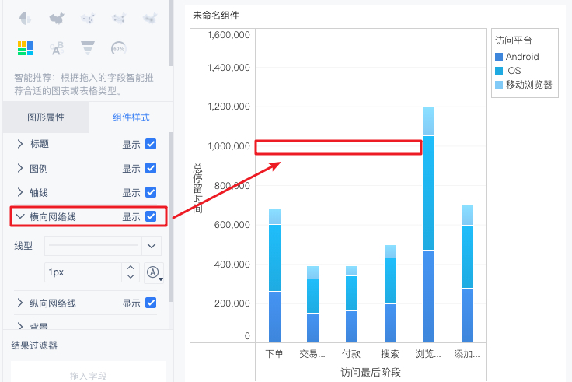The image size is (572, 382).
Task: Click the Android segment of 付款 bar
Action: pos(351,327)
